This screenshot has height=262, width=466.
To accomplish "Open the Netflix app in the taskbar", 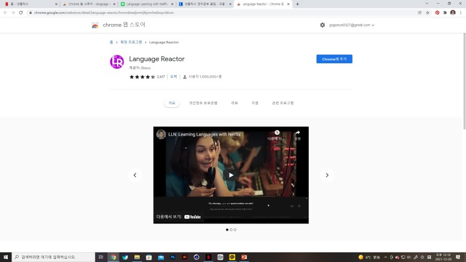I will coord(209,257).
